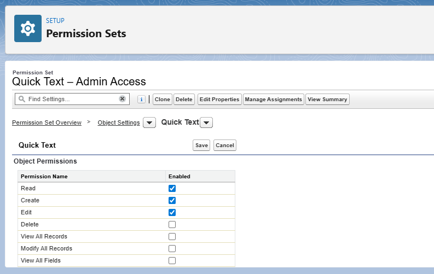Click the Save button
This screenshot has width=434, height=274.
(201, 145)
